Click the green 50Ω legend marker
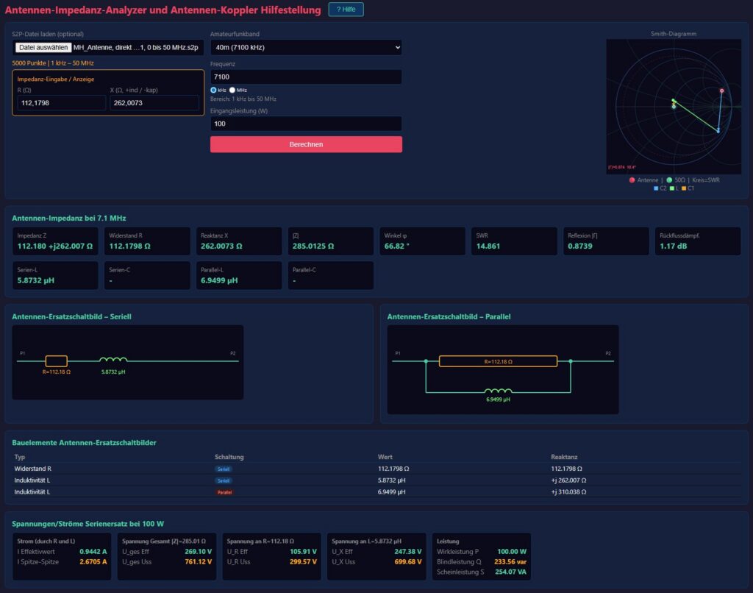This screenshot has width=753, height=593. pos(670,181)
